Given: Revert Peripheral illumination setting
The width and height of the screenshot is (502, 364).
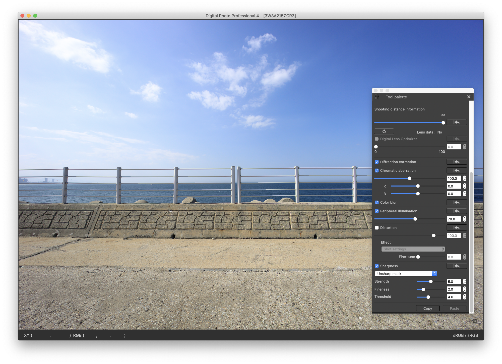Looking at the screenshot, I should coord(457,211).
